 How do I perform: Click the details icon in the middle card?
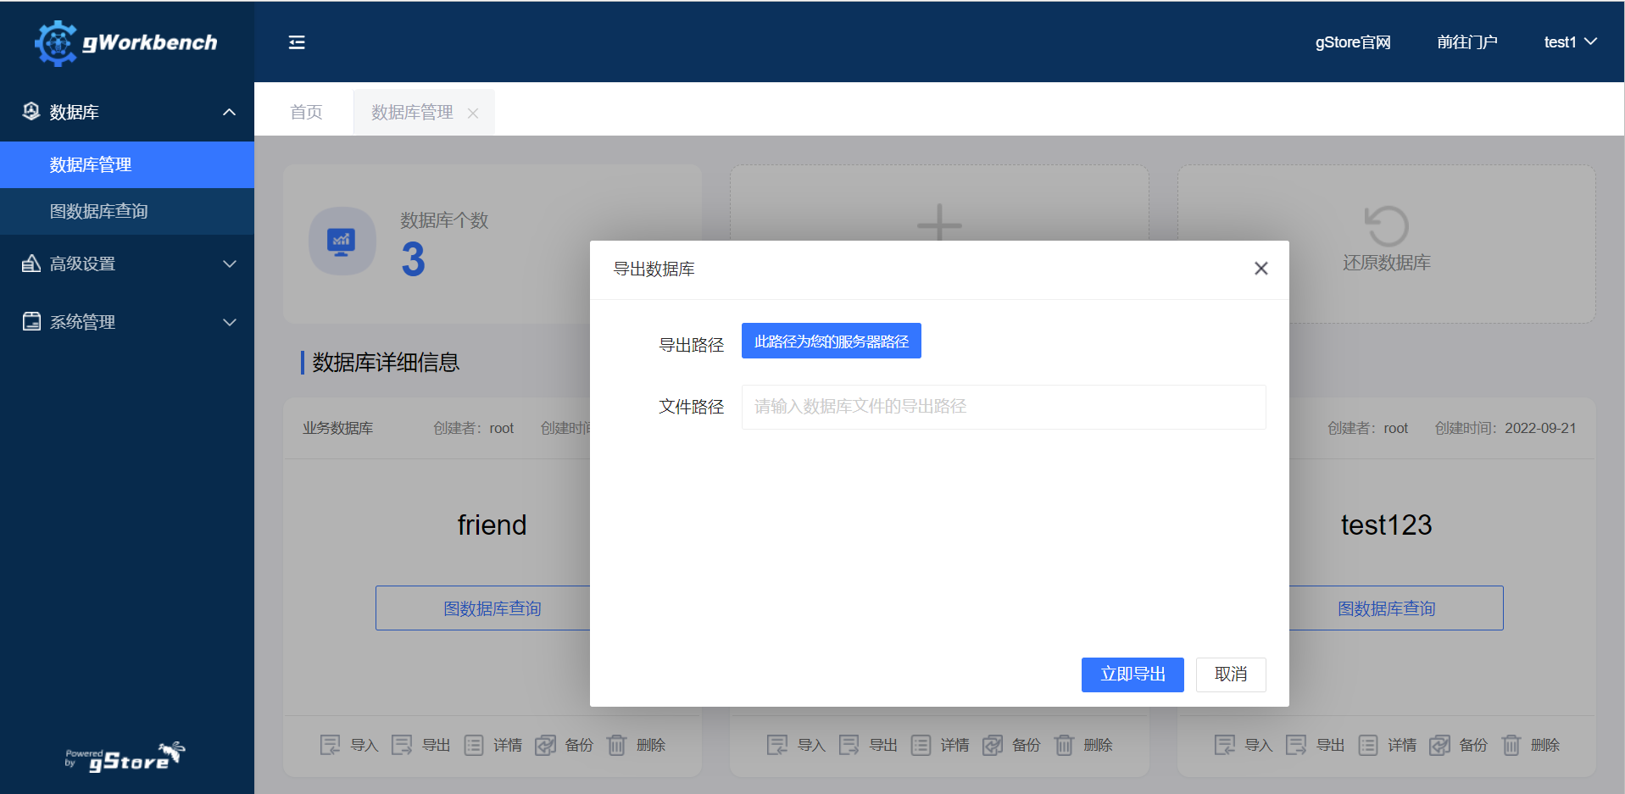coord(921,745)
